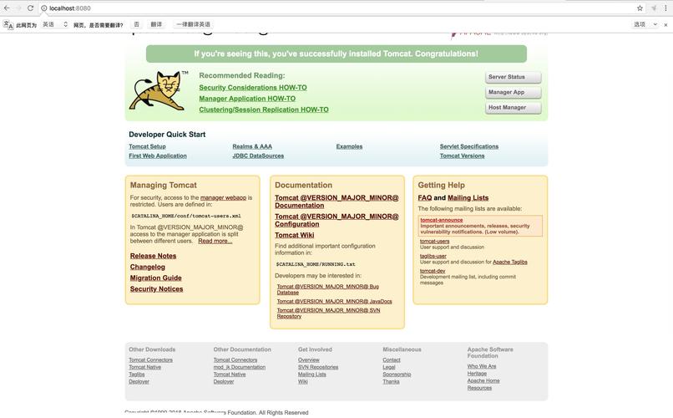Click the 否 button to decline translation

(136, 24)
